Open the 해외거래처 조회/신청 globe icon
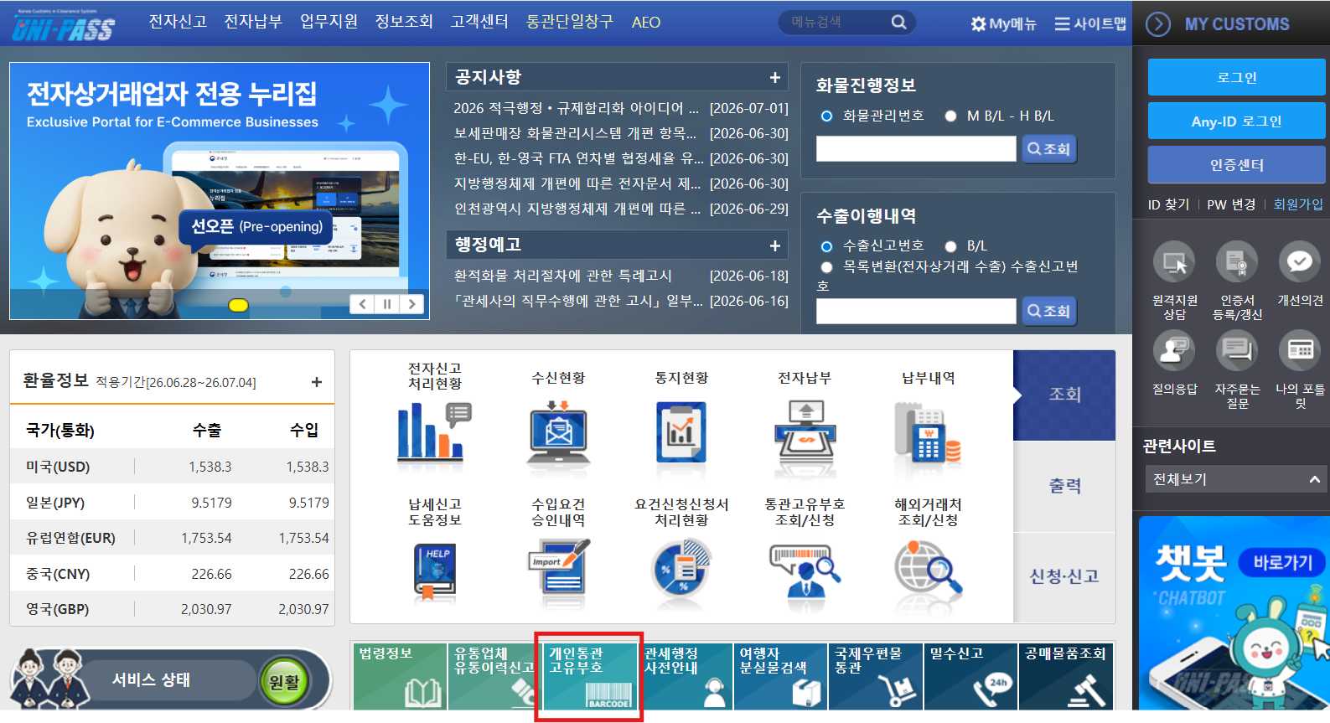The width and height of the screenshot is (1330, 723). (928, 570)
